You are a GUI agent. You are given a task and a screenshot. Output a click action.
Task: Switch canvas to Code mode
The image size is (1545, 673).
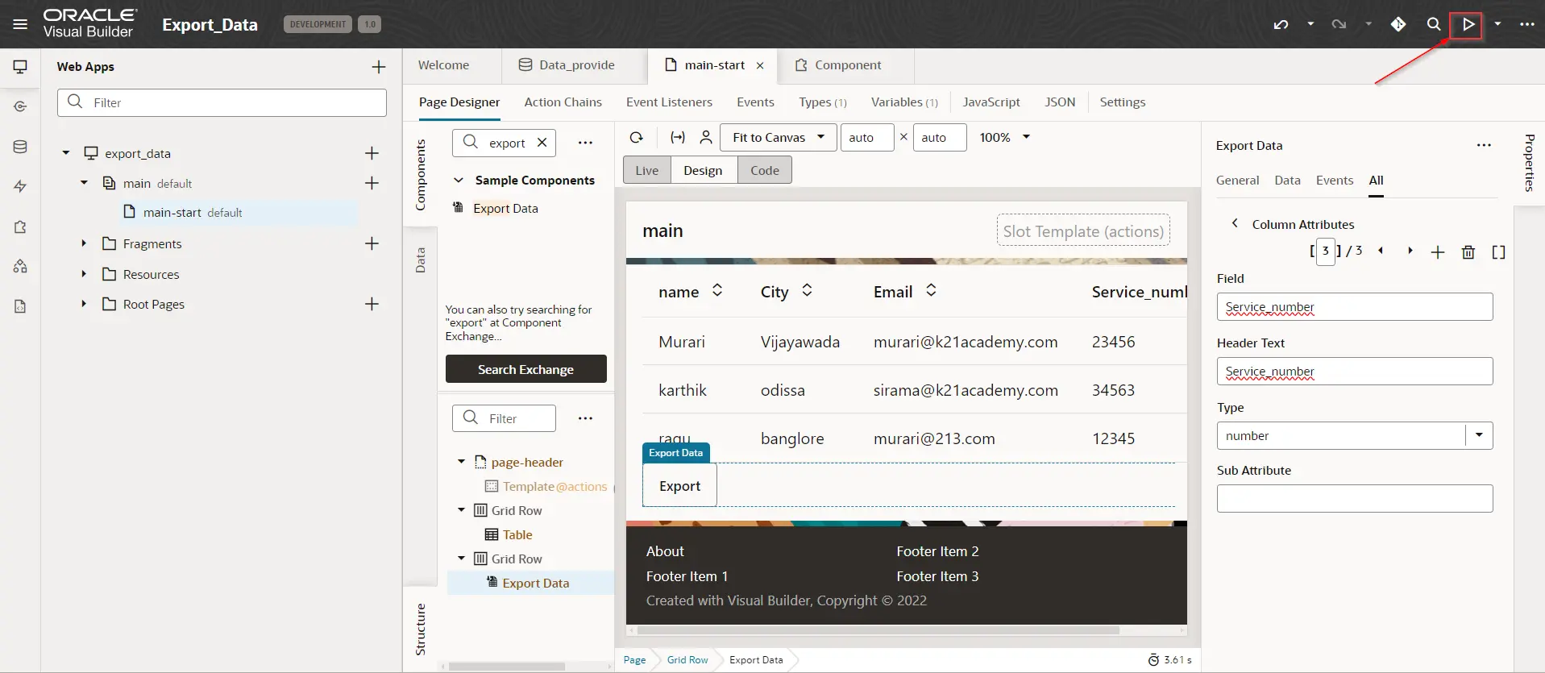click(x=765, y=170)
